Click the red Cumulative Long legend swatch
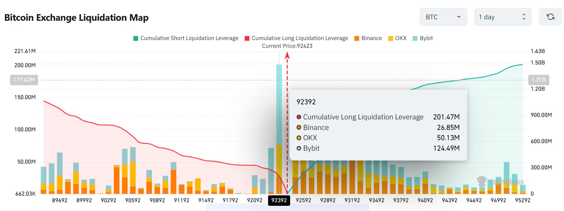 pos(247,38)
